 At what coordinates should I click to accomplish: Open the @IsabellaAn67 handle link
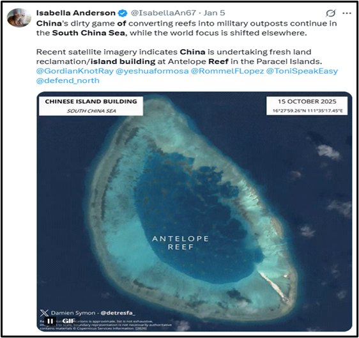tap(164, 13)
